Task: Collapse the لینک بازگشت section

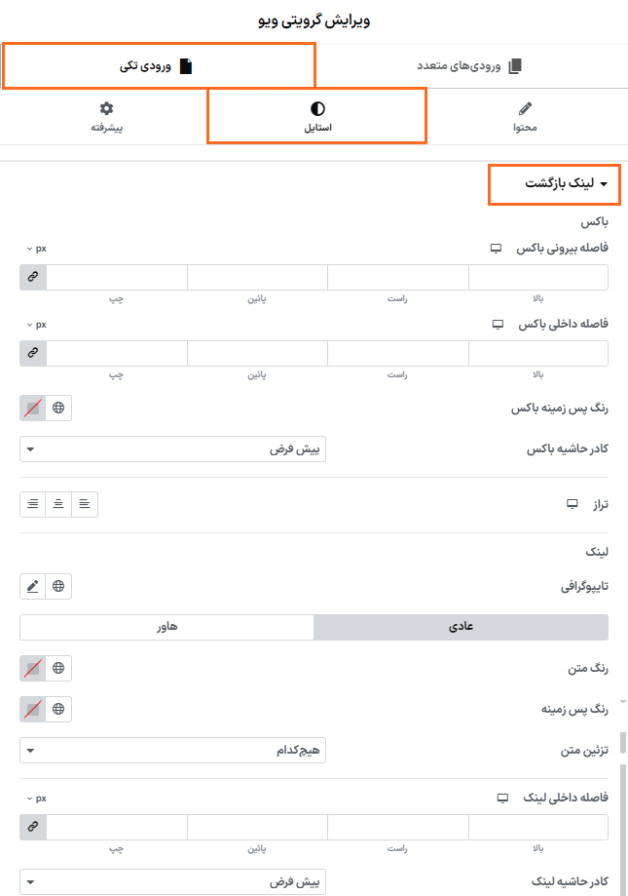Action: 554,183
